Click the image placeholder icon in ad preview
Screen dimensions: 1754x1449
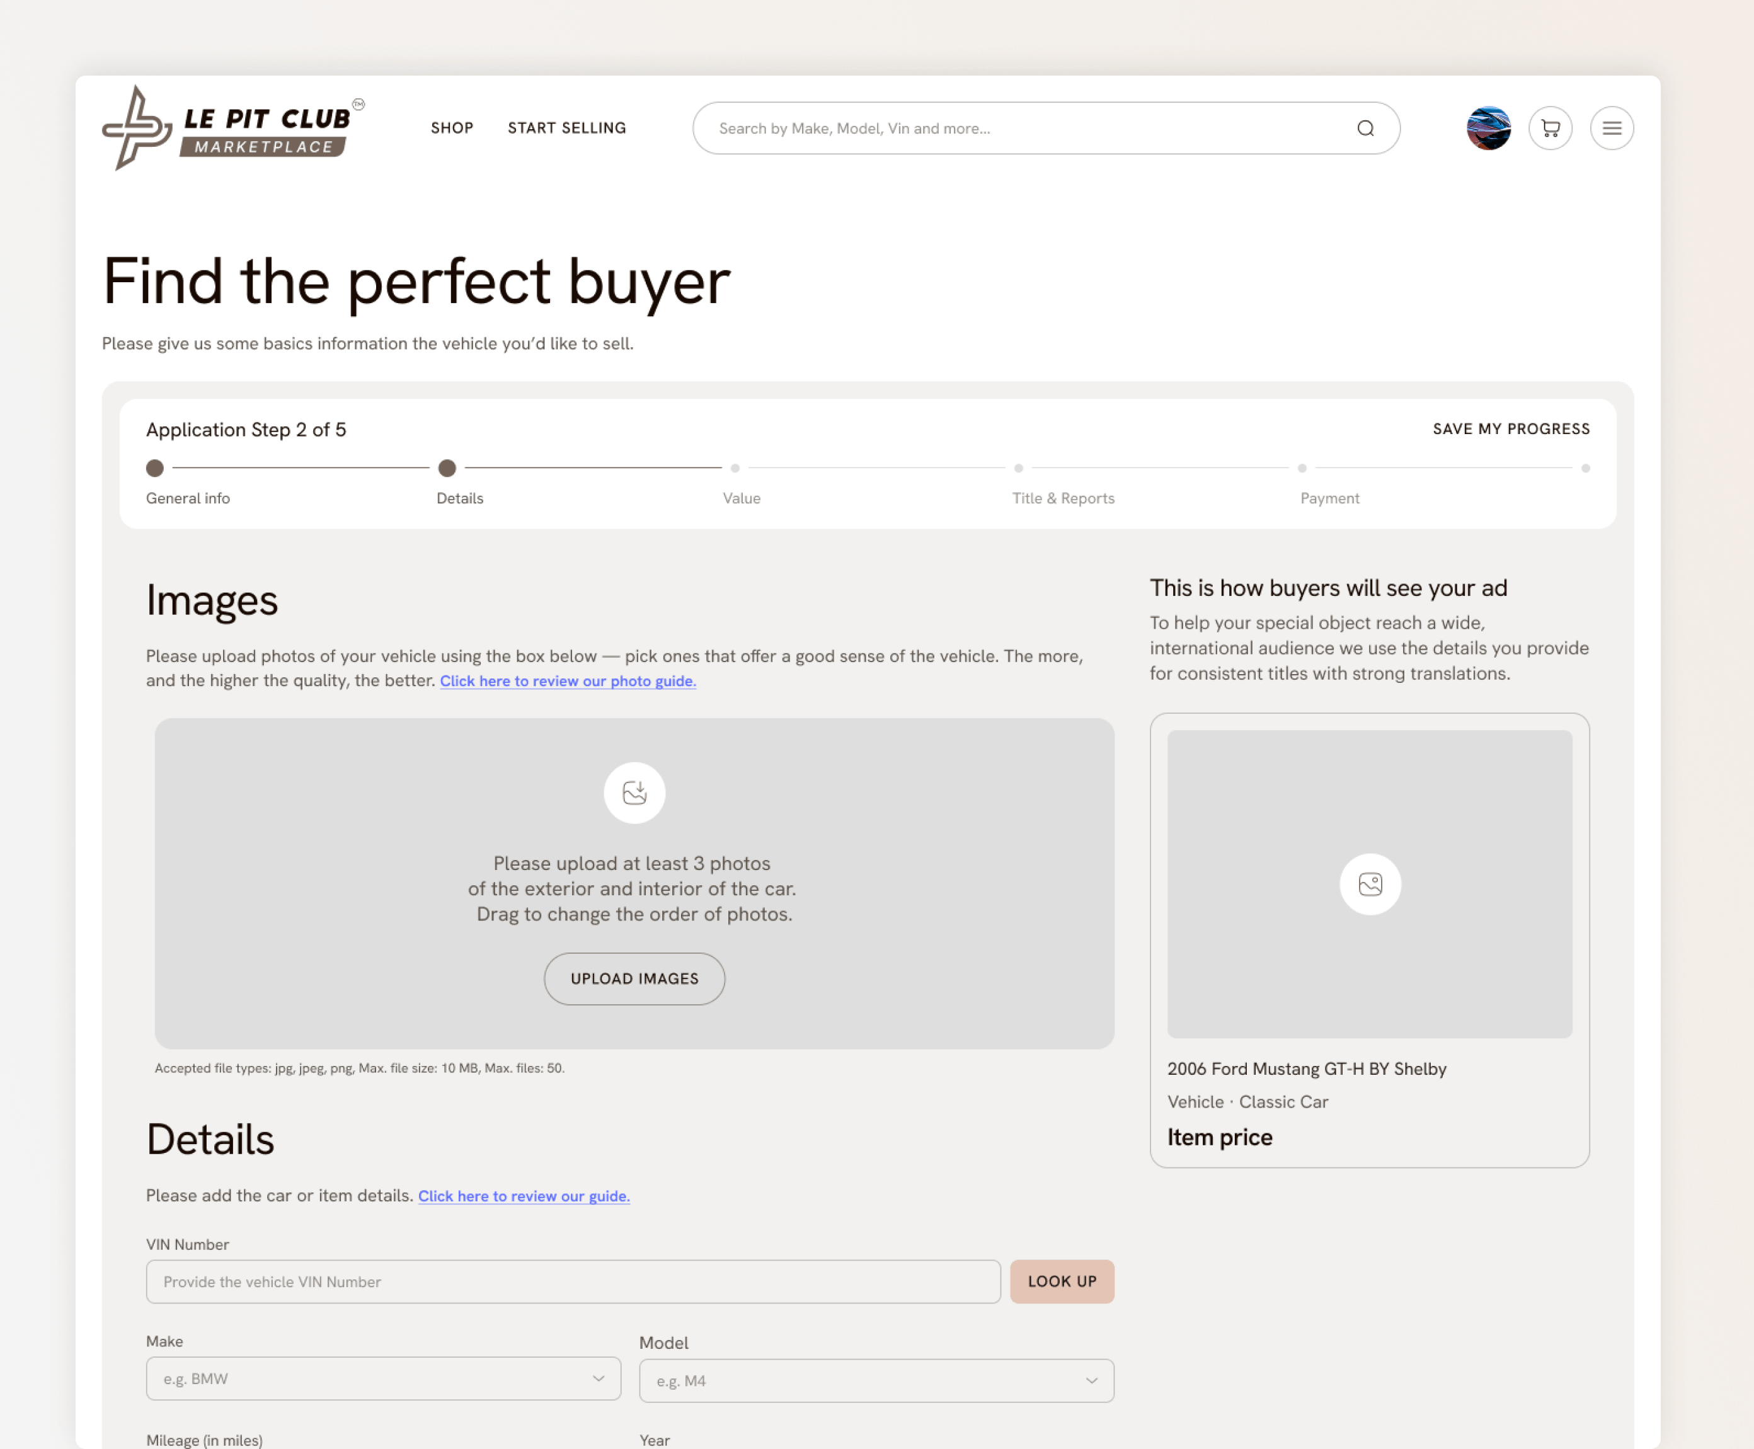coord(1370,884)
